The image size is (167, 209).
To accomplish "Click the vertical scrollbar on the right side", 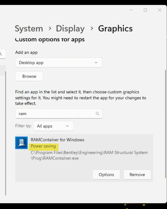I will click(166, 124).
